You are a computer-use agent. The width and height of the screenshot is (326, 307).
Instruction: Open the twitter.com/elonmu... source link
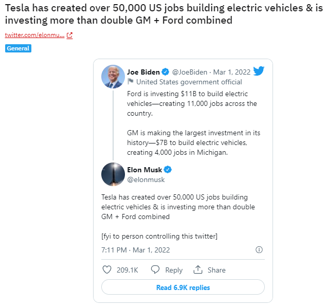point(34,35)
